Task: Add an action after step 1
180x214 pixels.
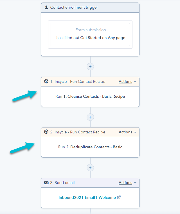Action: [x=90, y=117]
